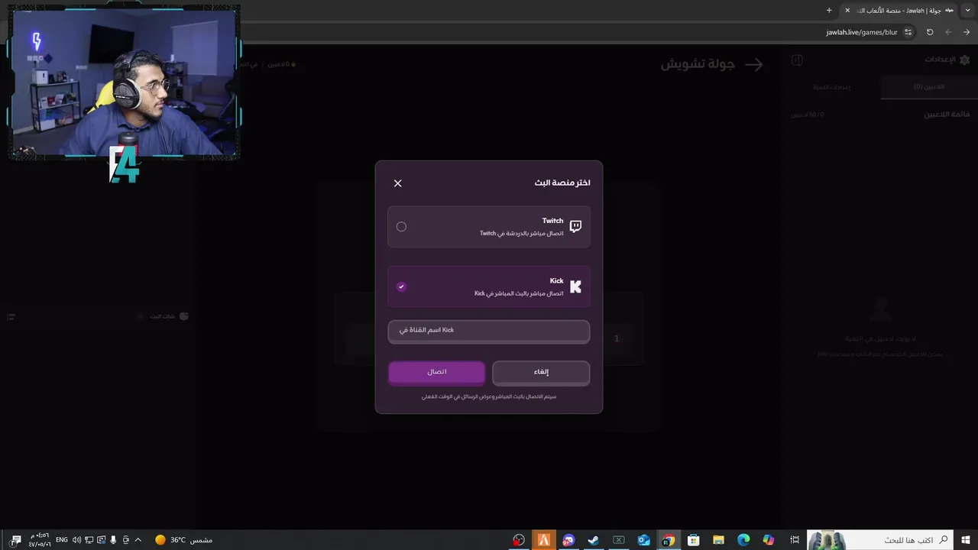The width and height of the screenshot is (978, 550).
Task: Switch ENG keyboard language indicator
Action: pos(62,540)
